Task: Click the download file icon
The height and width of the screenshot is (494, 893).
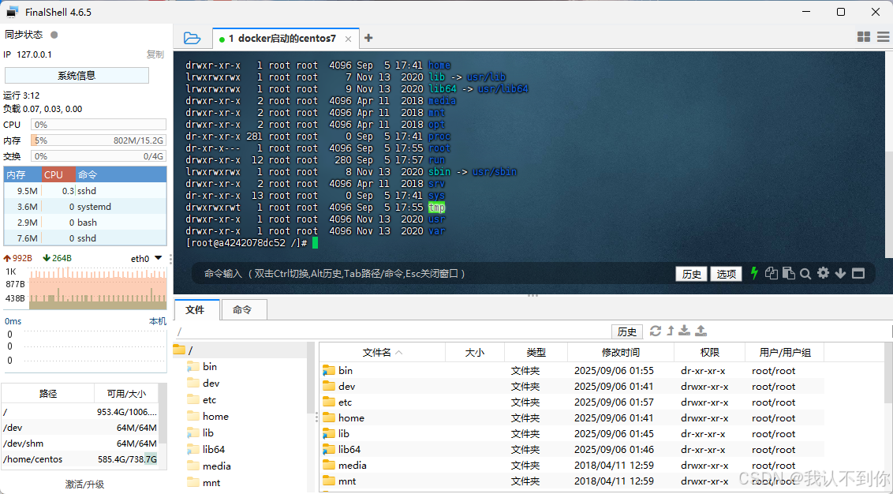Action: click(685, 331)
